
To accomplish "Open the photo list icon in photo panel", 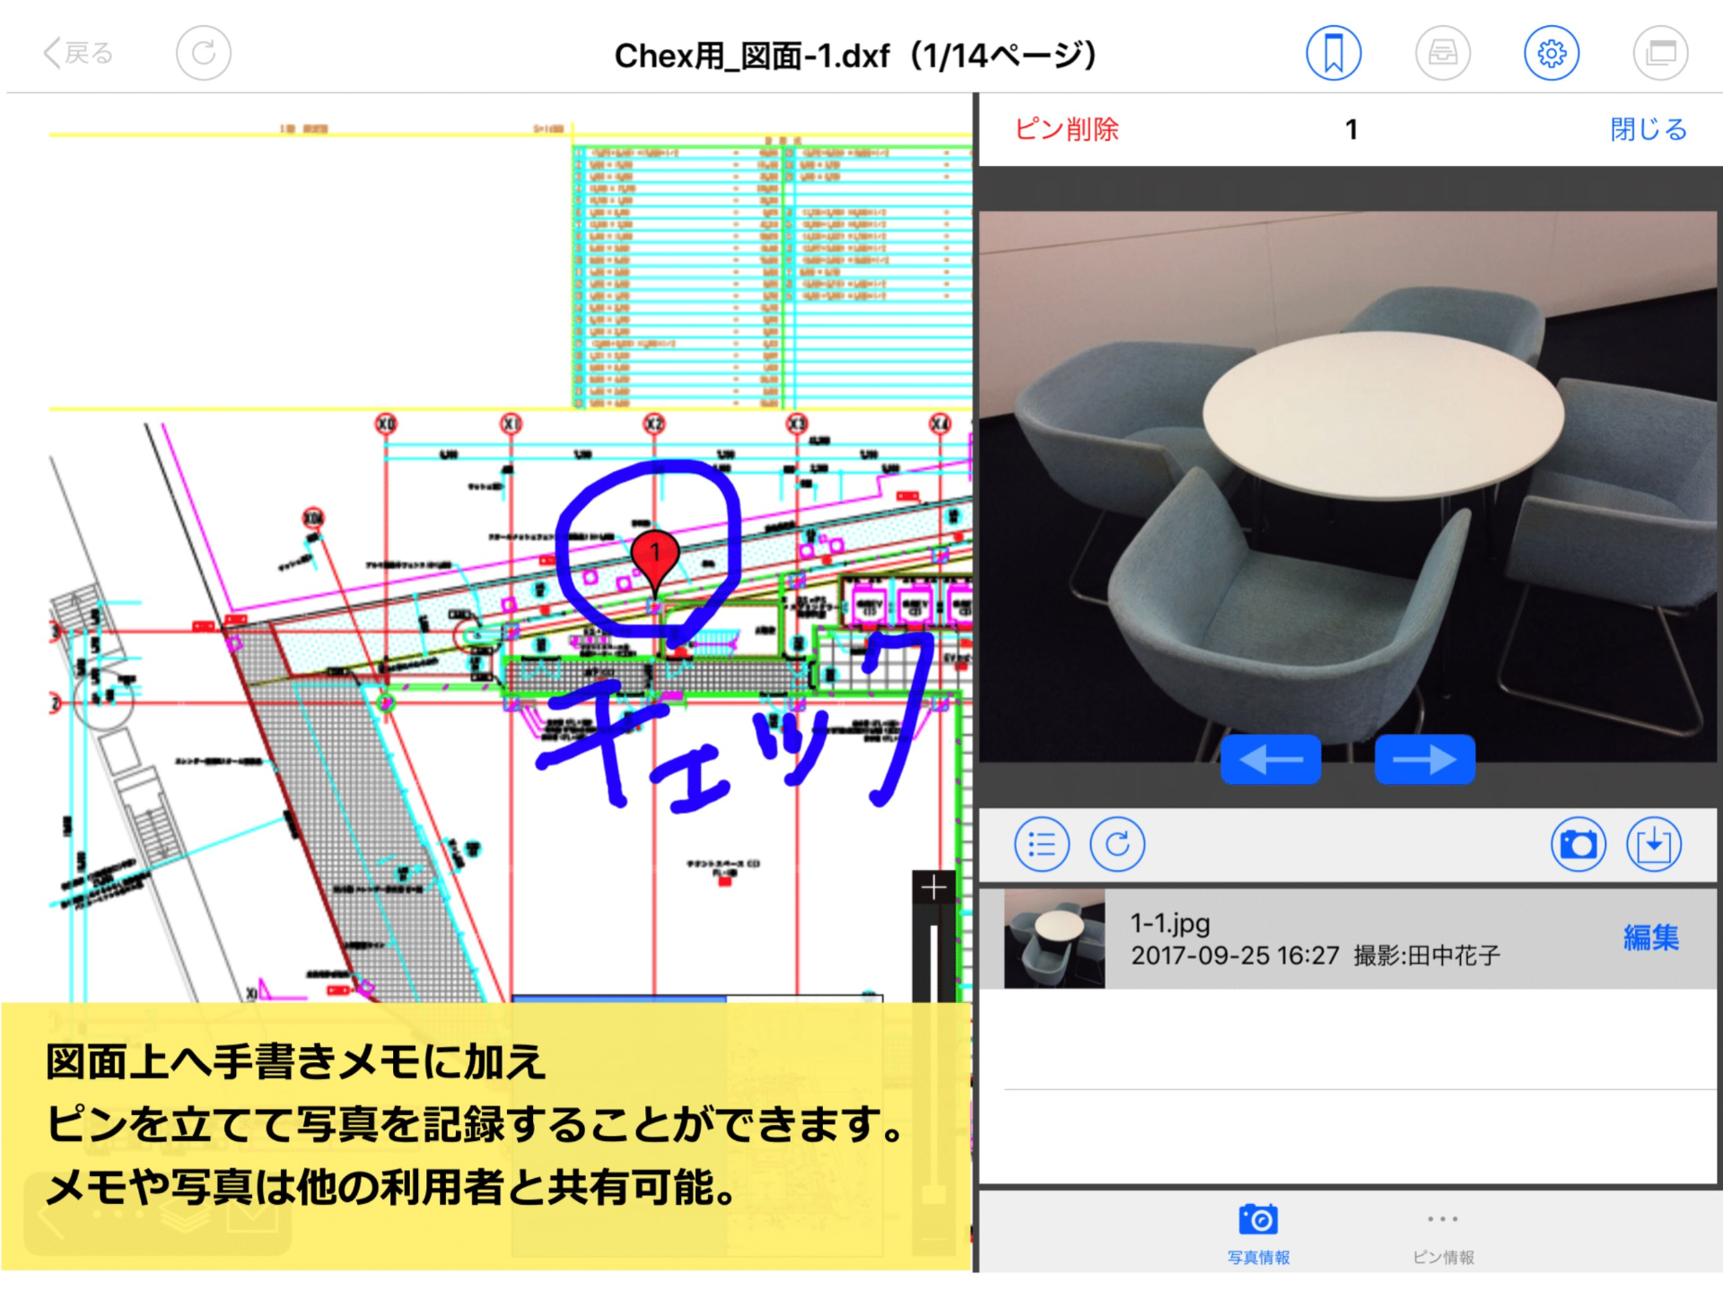I will point(1041,842).
